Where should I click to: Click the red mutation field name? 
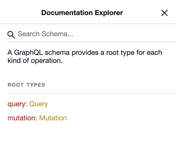(22, 118)
